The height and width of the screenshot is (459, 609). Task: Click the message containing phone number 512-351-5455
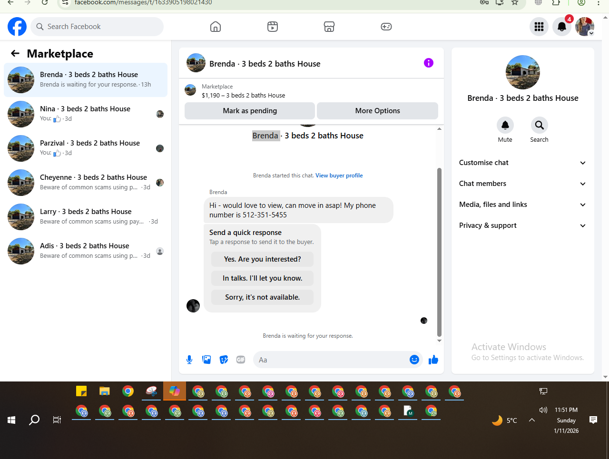pos(298,210)
